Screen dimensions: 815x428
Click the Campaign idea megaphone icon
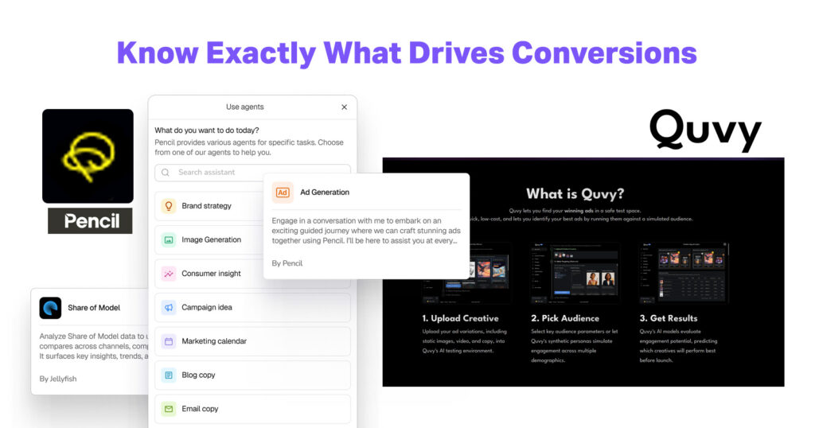pyautogui.click(x=169, y=307)
